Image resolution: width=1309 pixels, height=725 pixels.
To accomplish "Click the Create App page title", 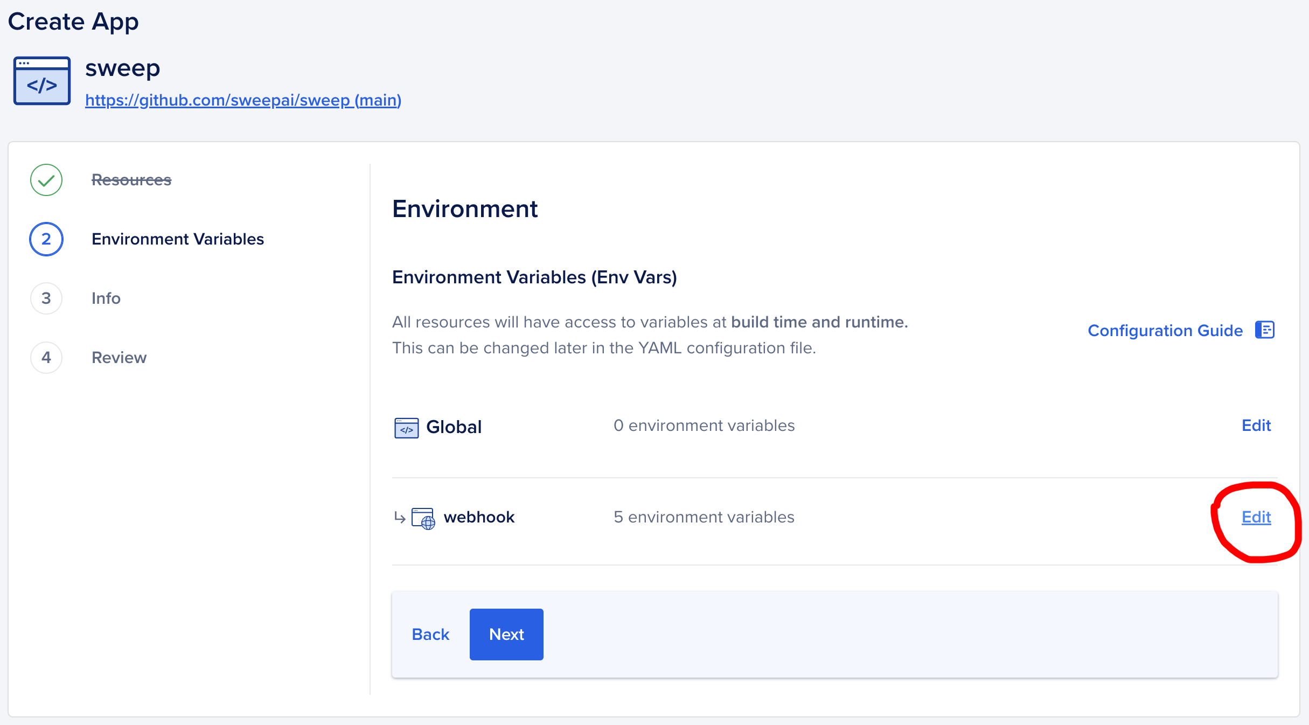I will coord(73,22).
